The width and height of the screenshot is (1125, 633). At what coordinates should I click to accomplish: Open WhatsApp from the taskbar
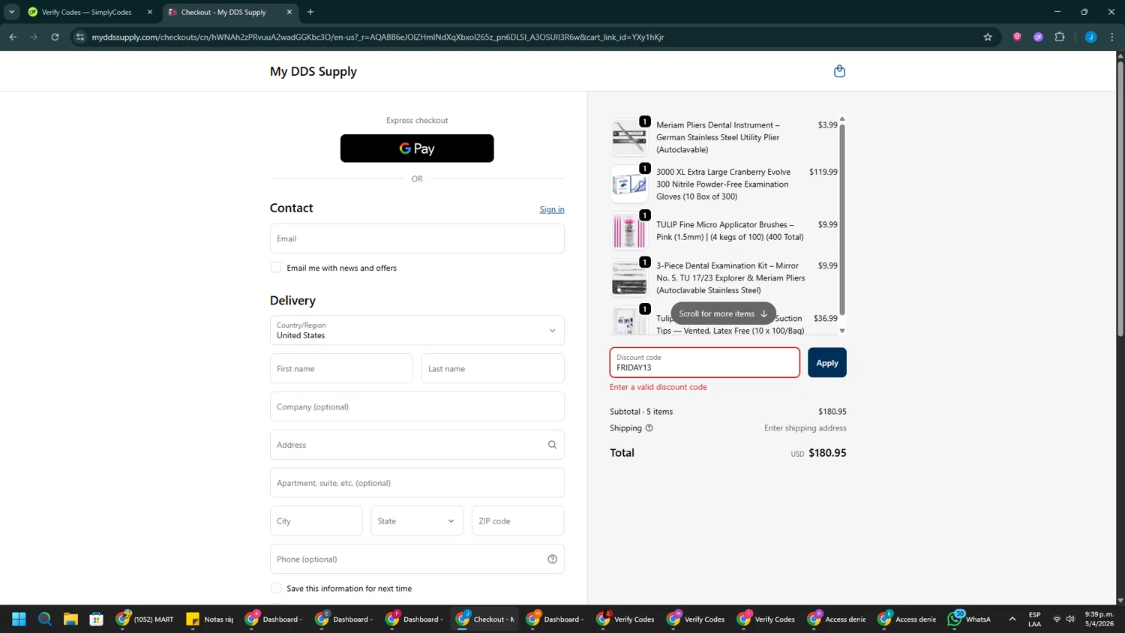point(970,619)
